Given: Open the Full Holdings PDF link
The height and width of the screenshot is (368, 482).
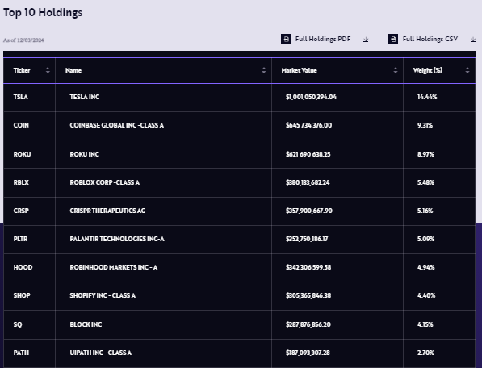Looking at the screenshot, I should click(x=323, y=39).
